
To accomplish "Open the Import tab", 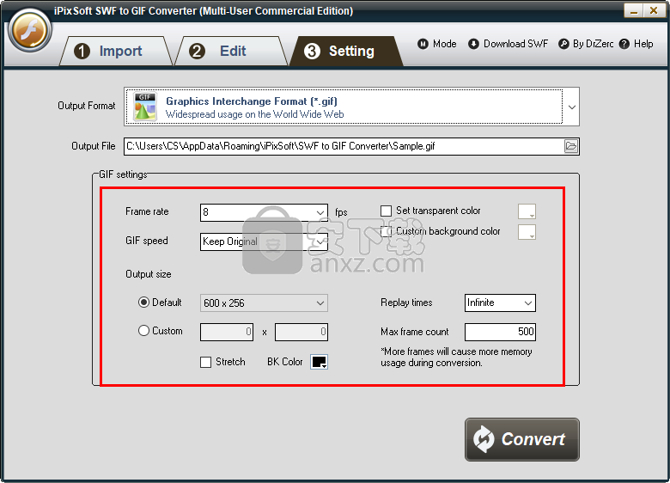I will coord(115,52).
